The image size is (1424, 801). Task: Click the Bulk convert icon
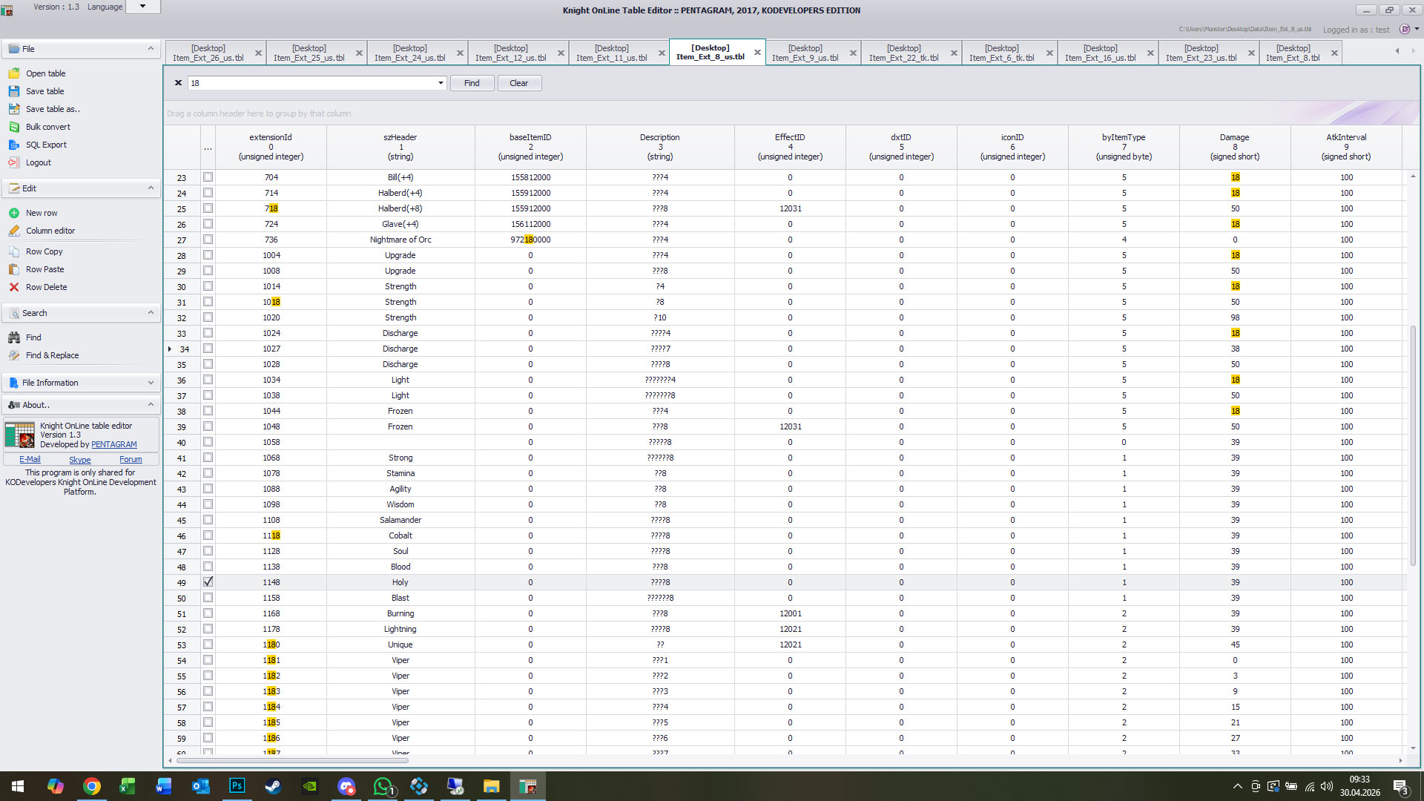pos(13,127)
